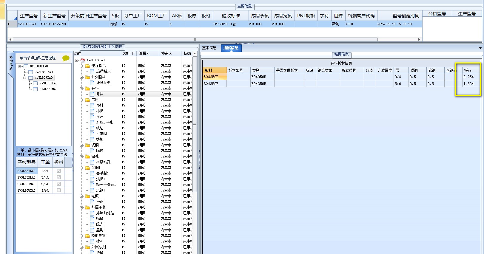Click the 外层干膜 folder icon
This screenshot has width=484, height=254.
87,207
